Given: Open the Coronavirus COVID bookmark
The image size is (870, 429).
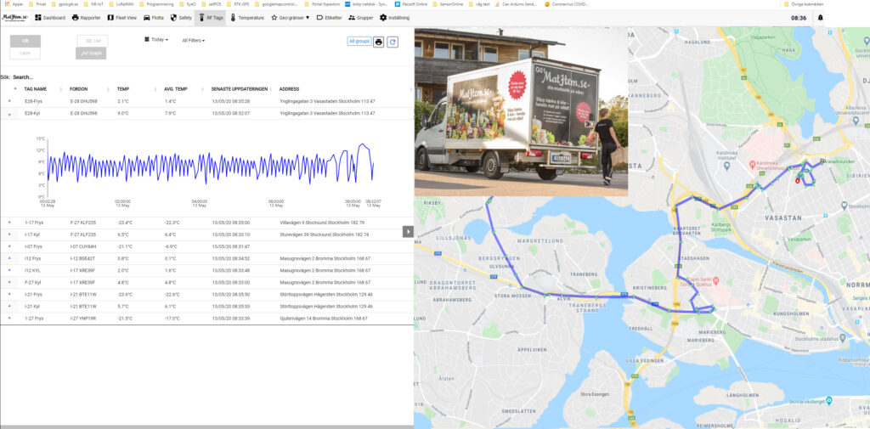Looking at the screenshot, I should click(x=566, y=3).
